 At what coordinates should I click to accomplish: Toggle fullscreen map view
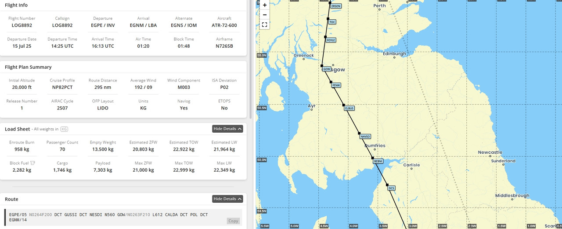pos(264,25)
